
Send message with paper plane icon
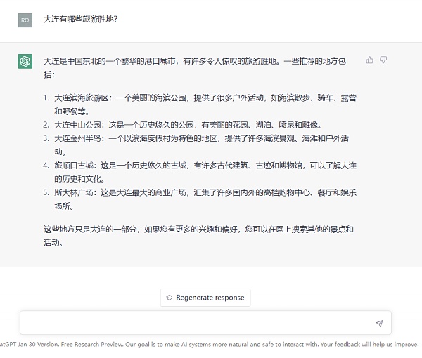379,324
